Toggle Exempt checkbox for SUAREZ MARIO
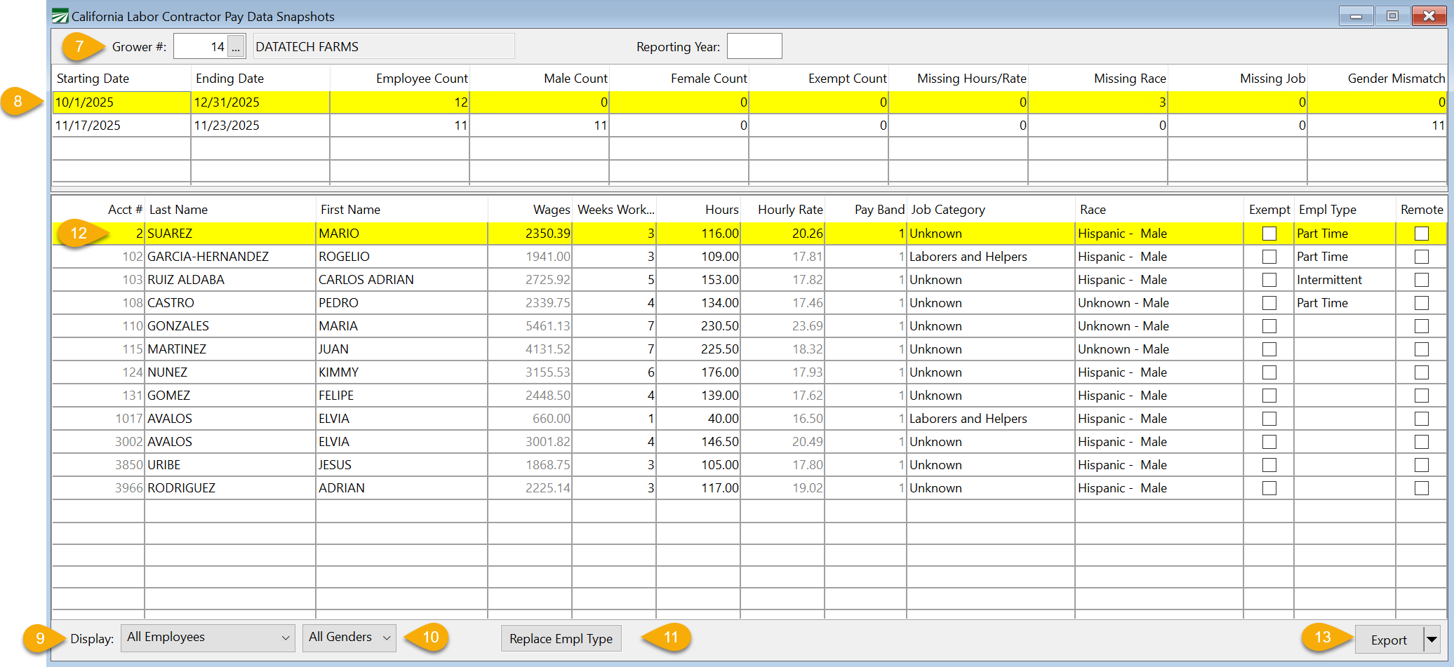The image size is (1454, 667). 1269,234
